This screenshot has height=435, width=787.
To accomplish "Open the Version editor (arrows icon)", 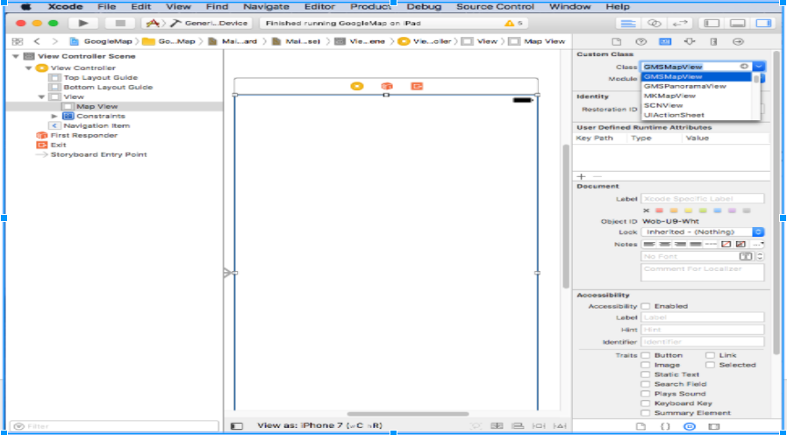I will click(x=680, y=24).
